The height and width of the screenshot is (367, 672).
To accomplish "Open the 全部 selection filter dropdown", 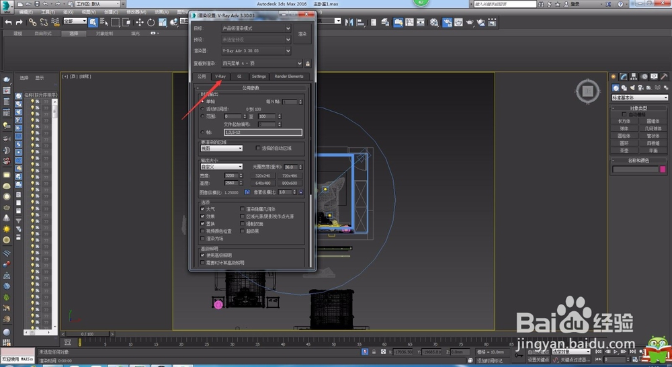I will coord(75,21).
